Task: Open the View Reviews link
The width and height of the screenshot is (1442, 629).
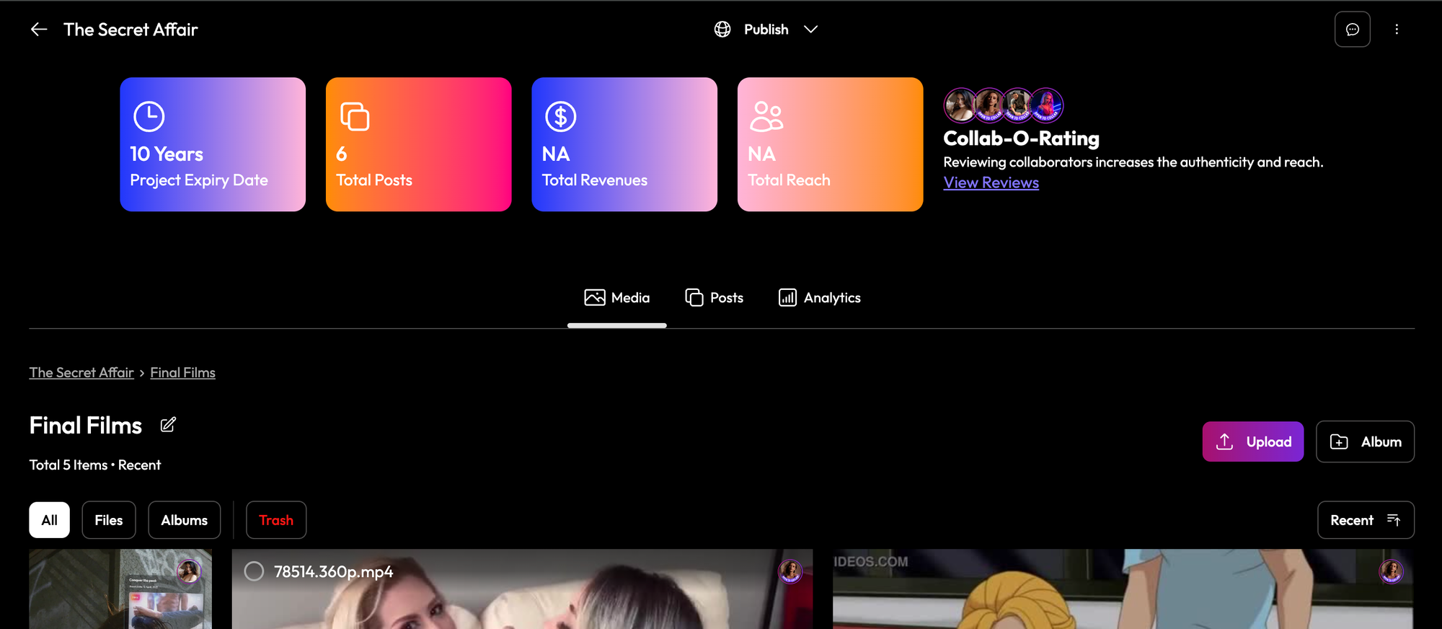Action: (x=991, y=182)
